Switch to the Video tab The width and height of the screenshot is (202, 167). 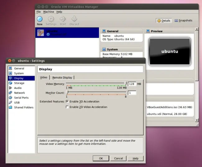coord(44,77)
